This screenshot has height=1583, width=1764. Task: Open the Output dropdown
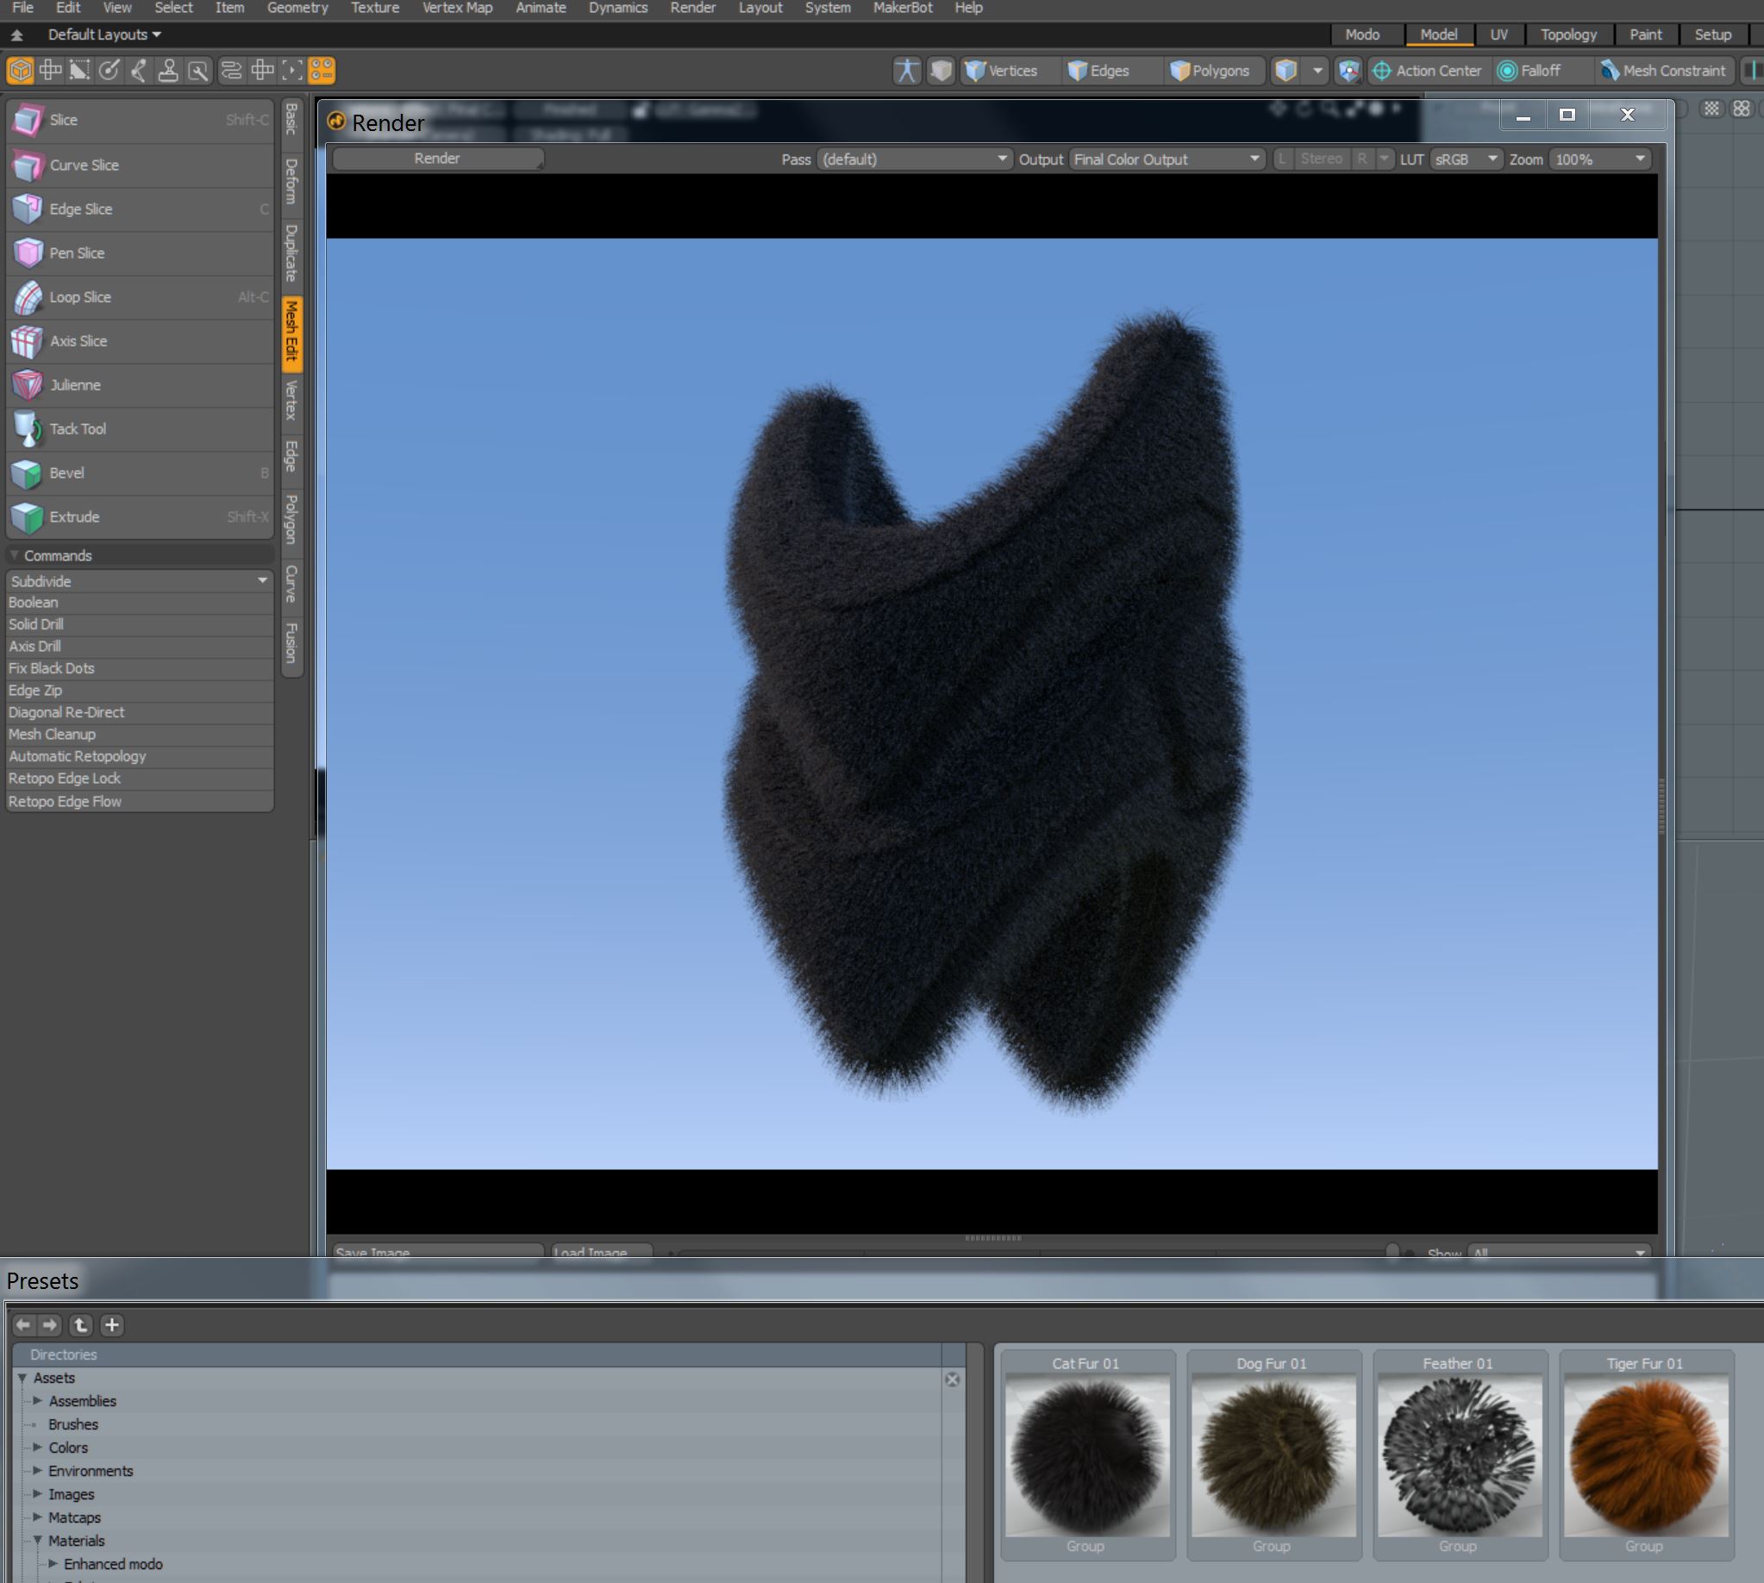pos(1167,160)
